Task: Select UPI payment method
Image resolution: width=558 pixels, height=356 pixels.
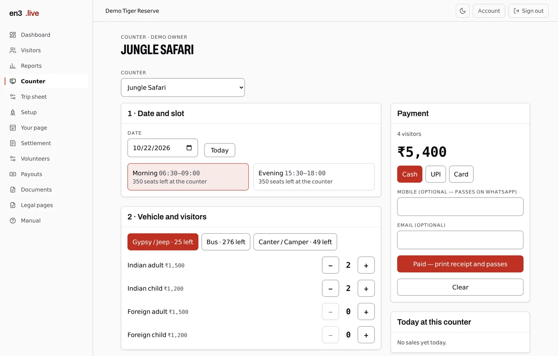Action: (436, 174)
